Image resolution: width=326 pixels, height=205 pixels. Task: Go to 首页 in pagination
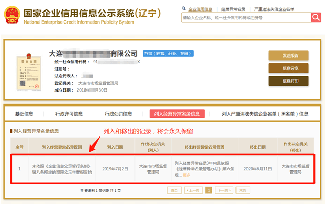point(174,190)
